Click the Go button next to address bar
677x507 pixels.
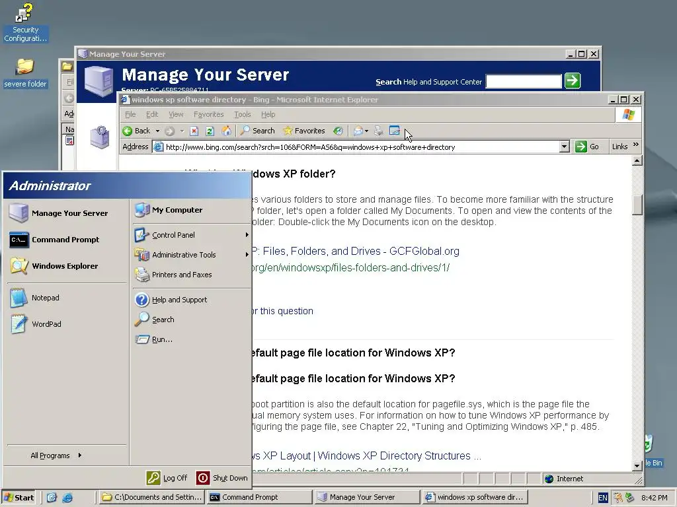click(x=588, y=147)
